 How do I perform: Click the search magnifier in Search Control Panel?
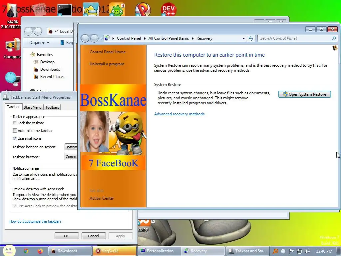(334, 39)
